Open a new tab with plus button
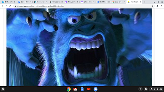Viewport: 164px width, 92px height. [x=145, y=2]
